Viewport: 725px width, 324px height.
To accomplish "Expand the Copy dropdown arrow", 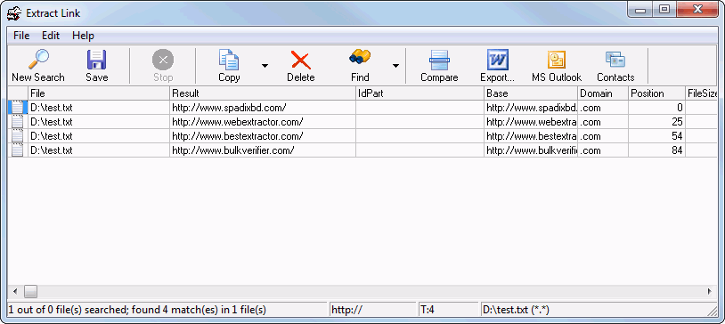I will pos(265,66).
